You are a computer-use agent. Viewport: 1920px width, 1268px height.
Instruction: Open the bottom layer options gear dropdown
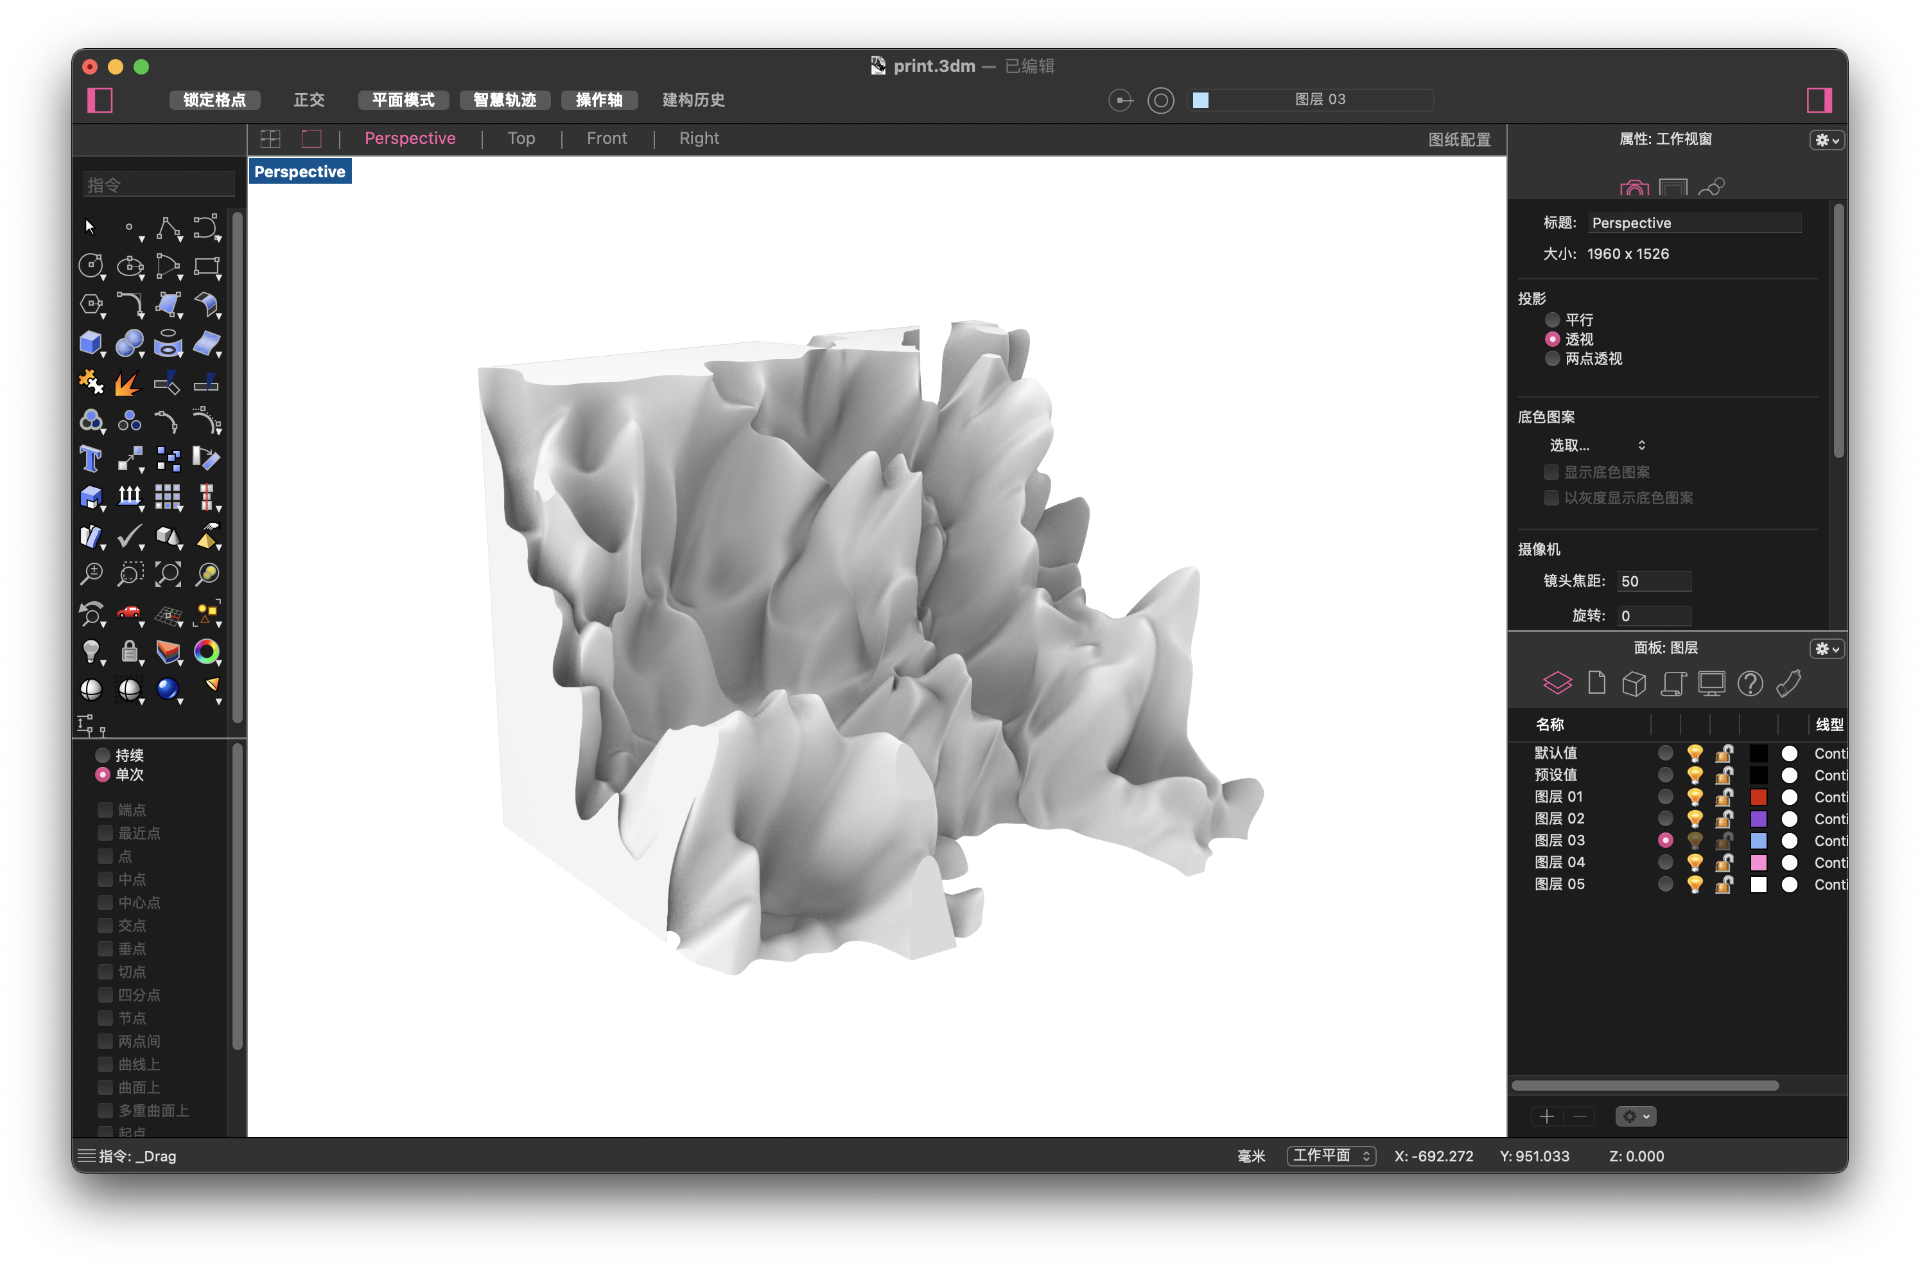tap(1636, 1116)
